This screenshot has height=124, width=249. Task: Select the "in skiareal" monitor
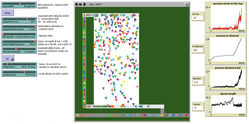197,48
